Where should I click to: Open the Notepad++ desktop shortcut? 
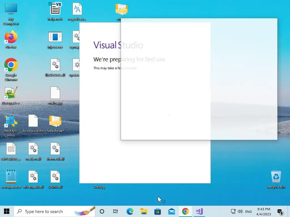(x=11, y=96)
